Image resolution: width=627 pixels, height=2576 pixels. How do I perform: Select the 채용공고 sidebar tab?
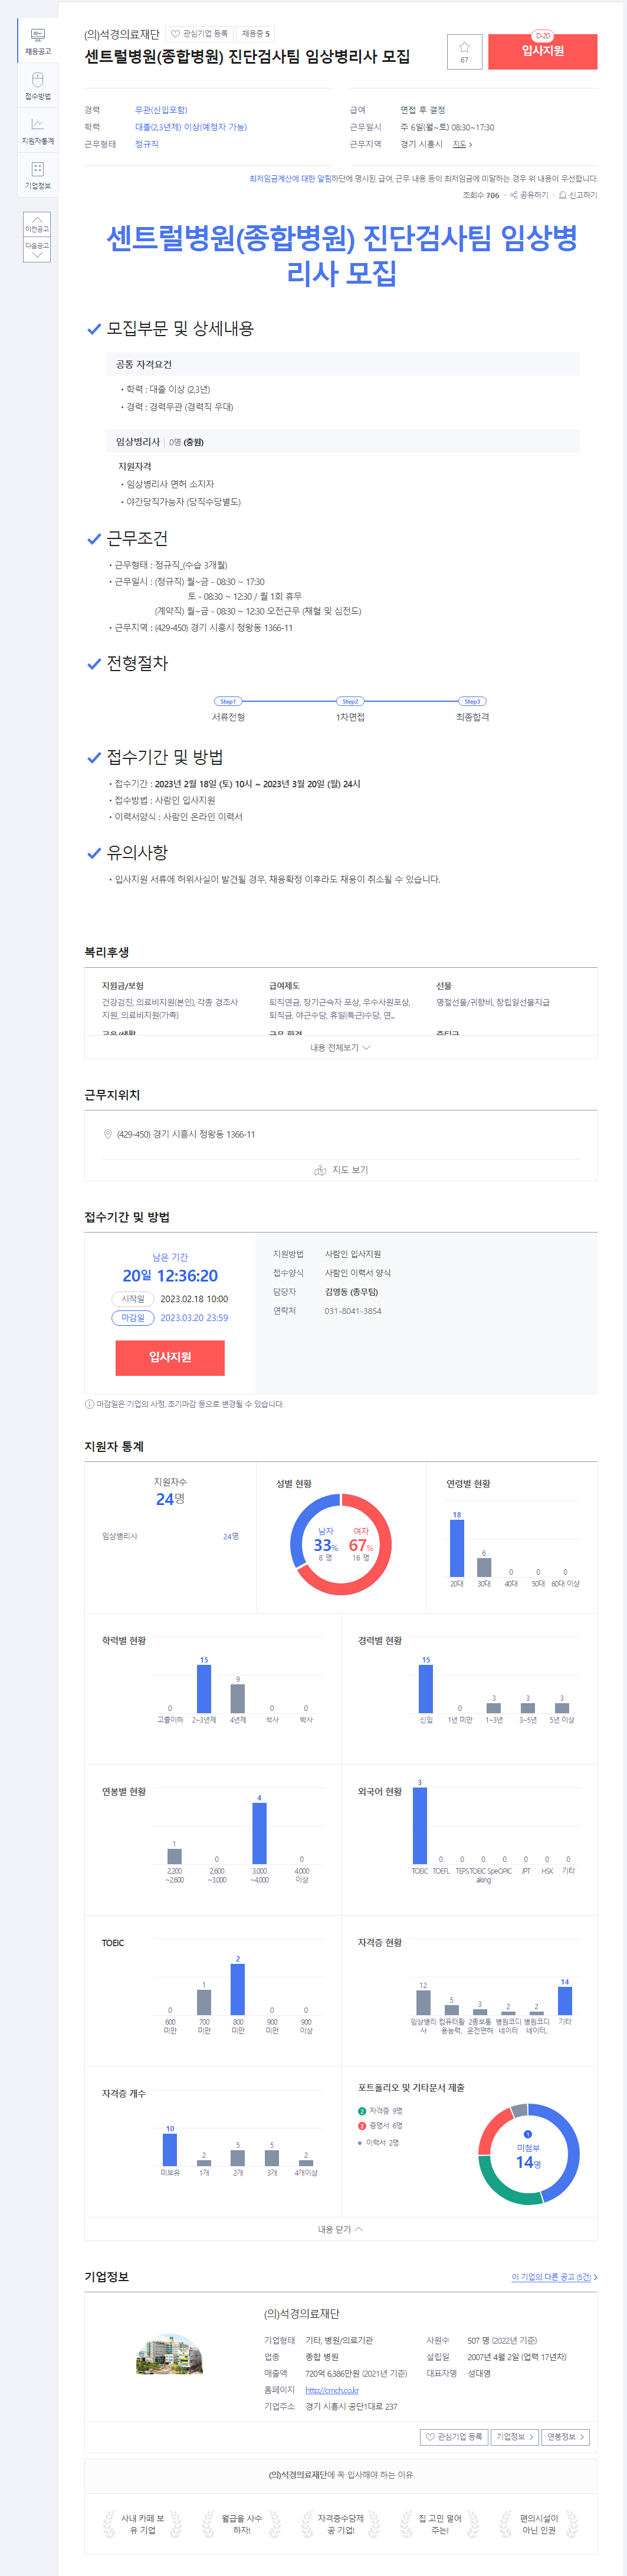tap(37, 41)
